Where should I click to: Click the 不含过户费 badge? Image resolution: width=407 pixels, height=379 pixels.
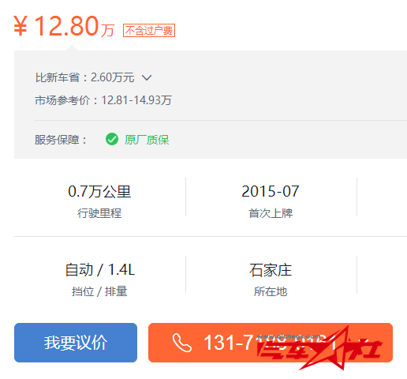click(149, 31)
